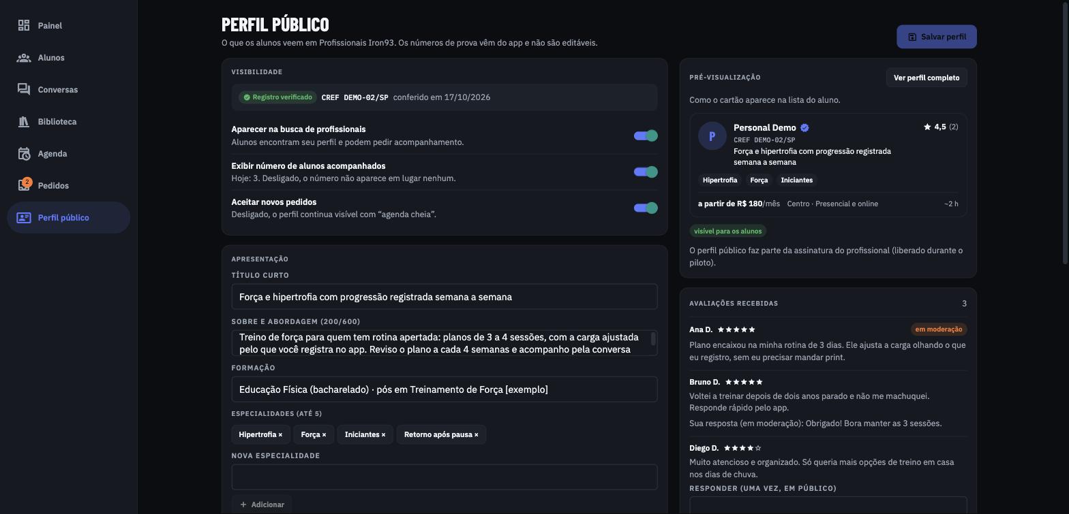Click the Conversas chat bubbles icon
This screenshot has width=1069, height=514.
pyautogui.click(x=24, y=90)
